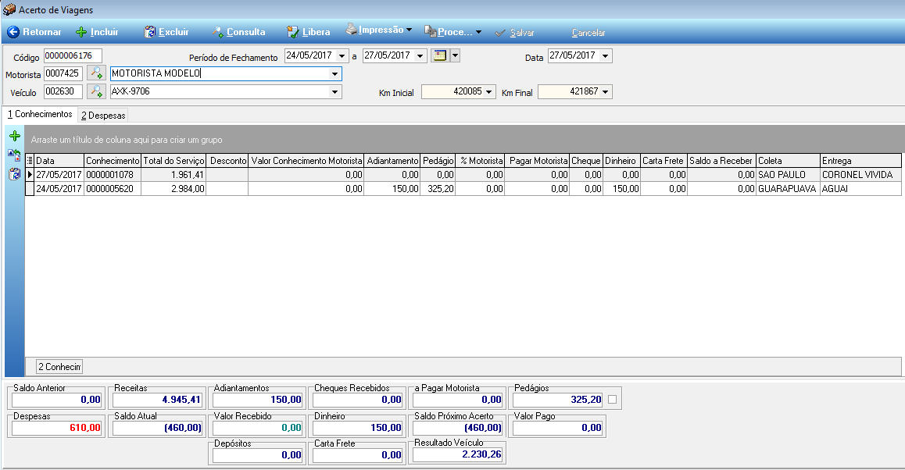905x470 pixels.
Task: Select row with conhecimento 0000001078
Action: [x=463, y=175]
